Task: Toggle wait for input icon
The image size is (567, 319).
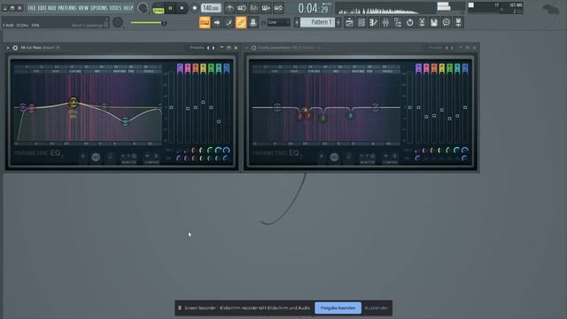Action: [x=242, y=8]
